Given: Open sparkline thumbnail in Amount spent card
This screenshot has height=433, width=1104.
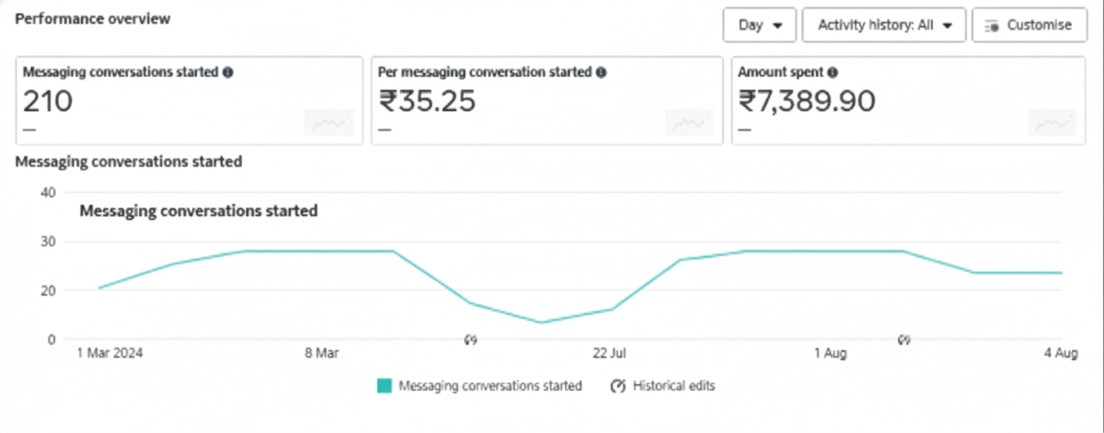Looking at the screenshot, I should [1052, 123].
